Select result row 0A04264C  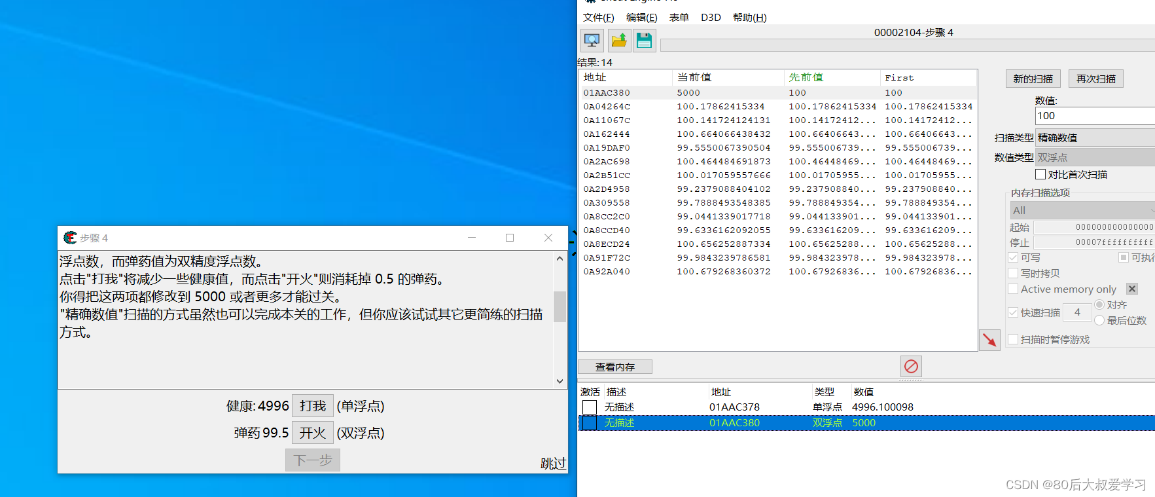[x=778, y=106]
